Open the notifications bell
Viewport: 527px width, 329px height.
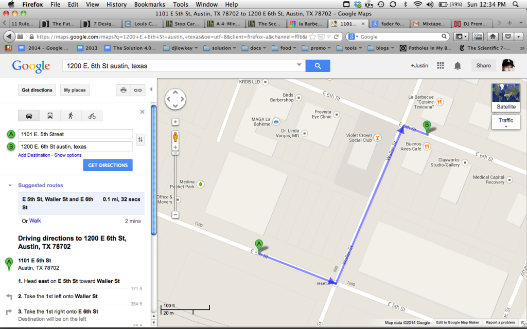[x=458, y=66]
